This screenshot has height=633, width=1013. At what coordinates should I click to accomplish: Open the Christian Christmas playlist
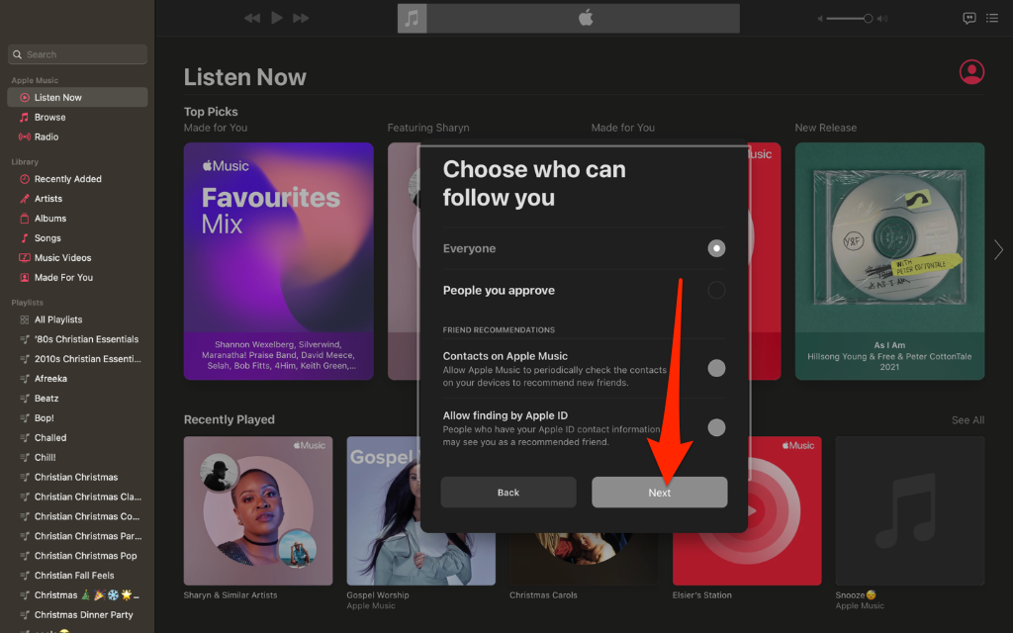[x=77, y=478]
